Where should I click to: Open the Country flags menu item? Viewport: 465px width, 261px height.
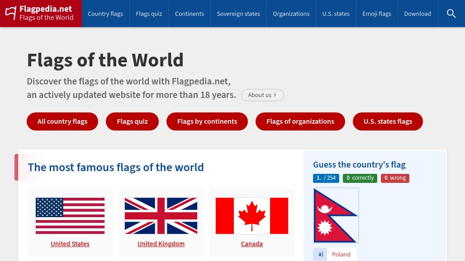point(105,14)
